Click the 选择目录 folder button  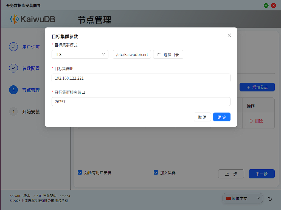(x=168, y=54)
